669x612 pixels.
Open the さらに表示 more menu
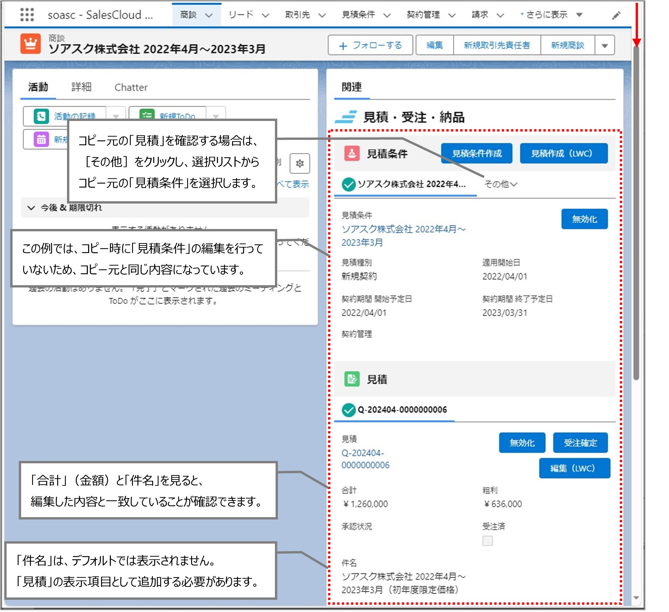click(552, 15)
